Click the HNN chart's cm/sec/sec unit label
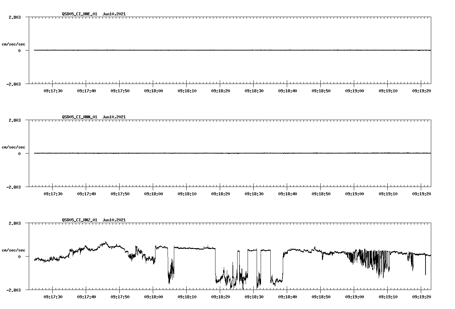455x309 pixels. (x=13, y=147)
